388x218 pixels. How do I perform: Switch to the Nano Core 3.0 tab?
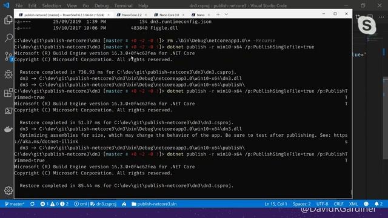point(169,15)
